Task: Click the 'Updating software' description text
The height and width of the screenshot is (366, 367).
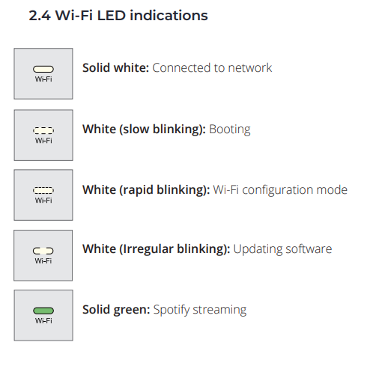Action: click(x=282, y=249)
